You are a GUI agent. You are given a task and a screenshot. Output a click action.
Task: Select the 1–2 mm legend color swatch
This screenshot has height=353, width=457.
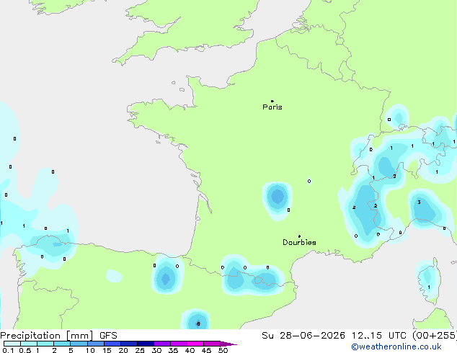[x=45, y=344]
